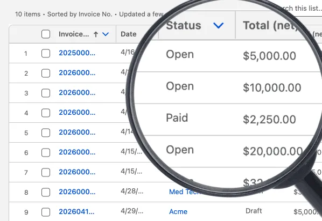This screenshot has width=322, height=221.
Task: Check the box for row 6
Action: (x=46, y=153)
